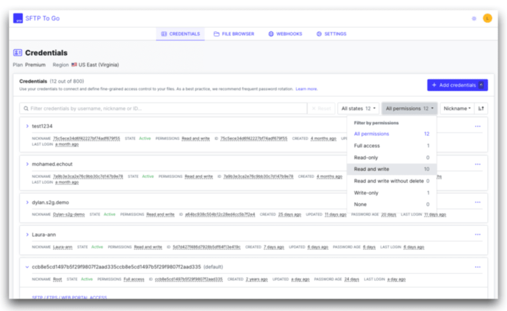Image resolution: width=507 pixels, height=311 pixels.
Task: Toggle the sort direction icon
Action: [x=482, y=108]
